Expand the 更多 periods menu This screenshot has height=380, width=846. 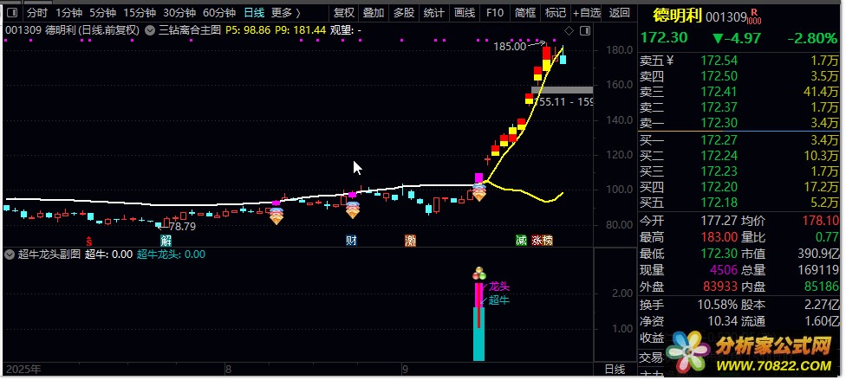[286, 12]
